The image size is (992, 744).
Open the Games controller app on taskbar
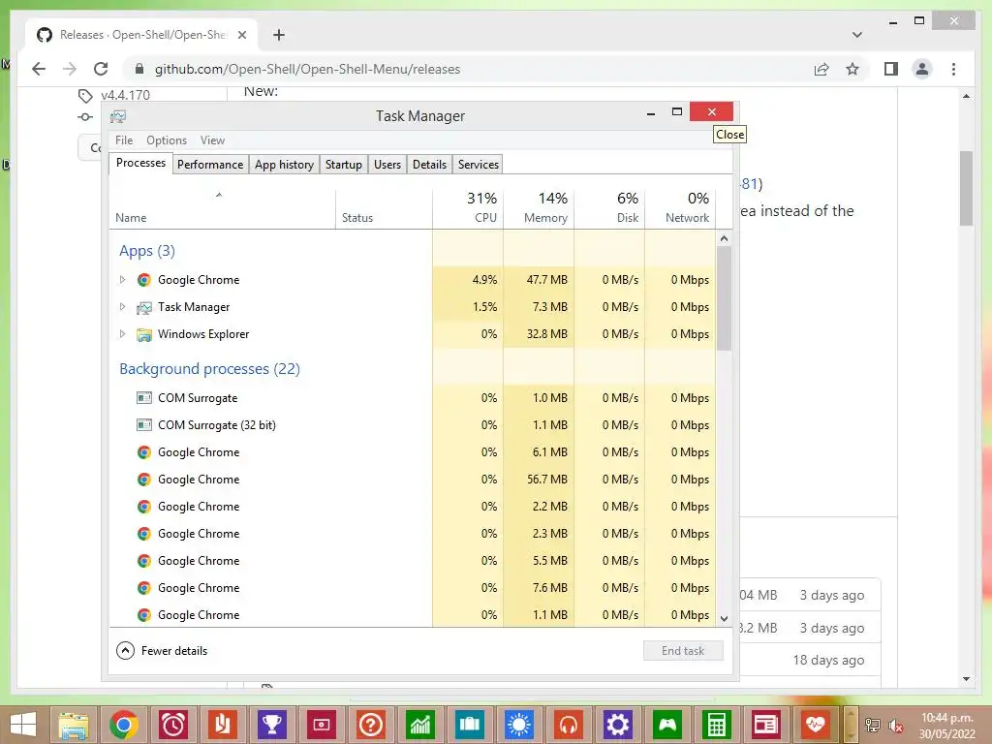pos(666,725)
